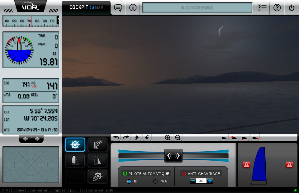The height and width of the screenshot is (193, 299).
Task: Toggle the Anti-Chavirage power switch
Action: (x=184, y=173)
